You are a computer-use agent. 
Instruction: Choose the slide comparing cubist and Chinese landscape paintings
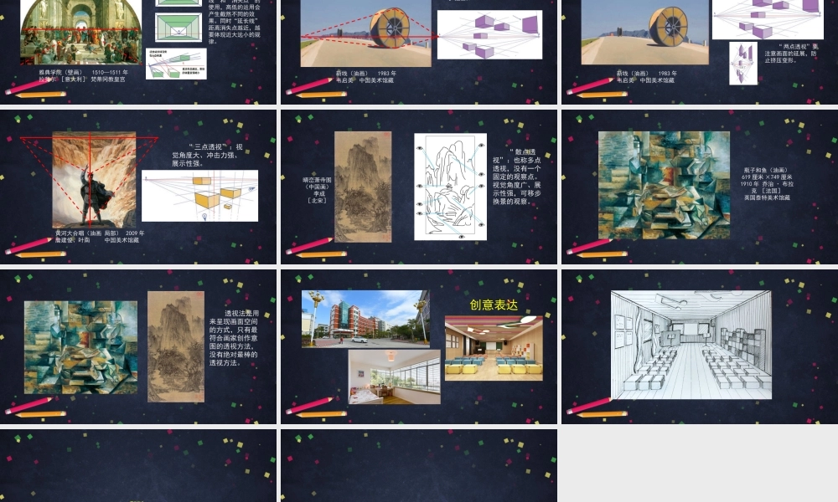pos(138,346)
